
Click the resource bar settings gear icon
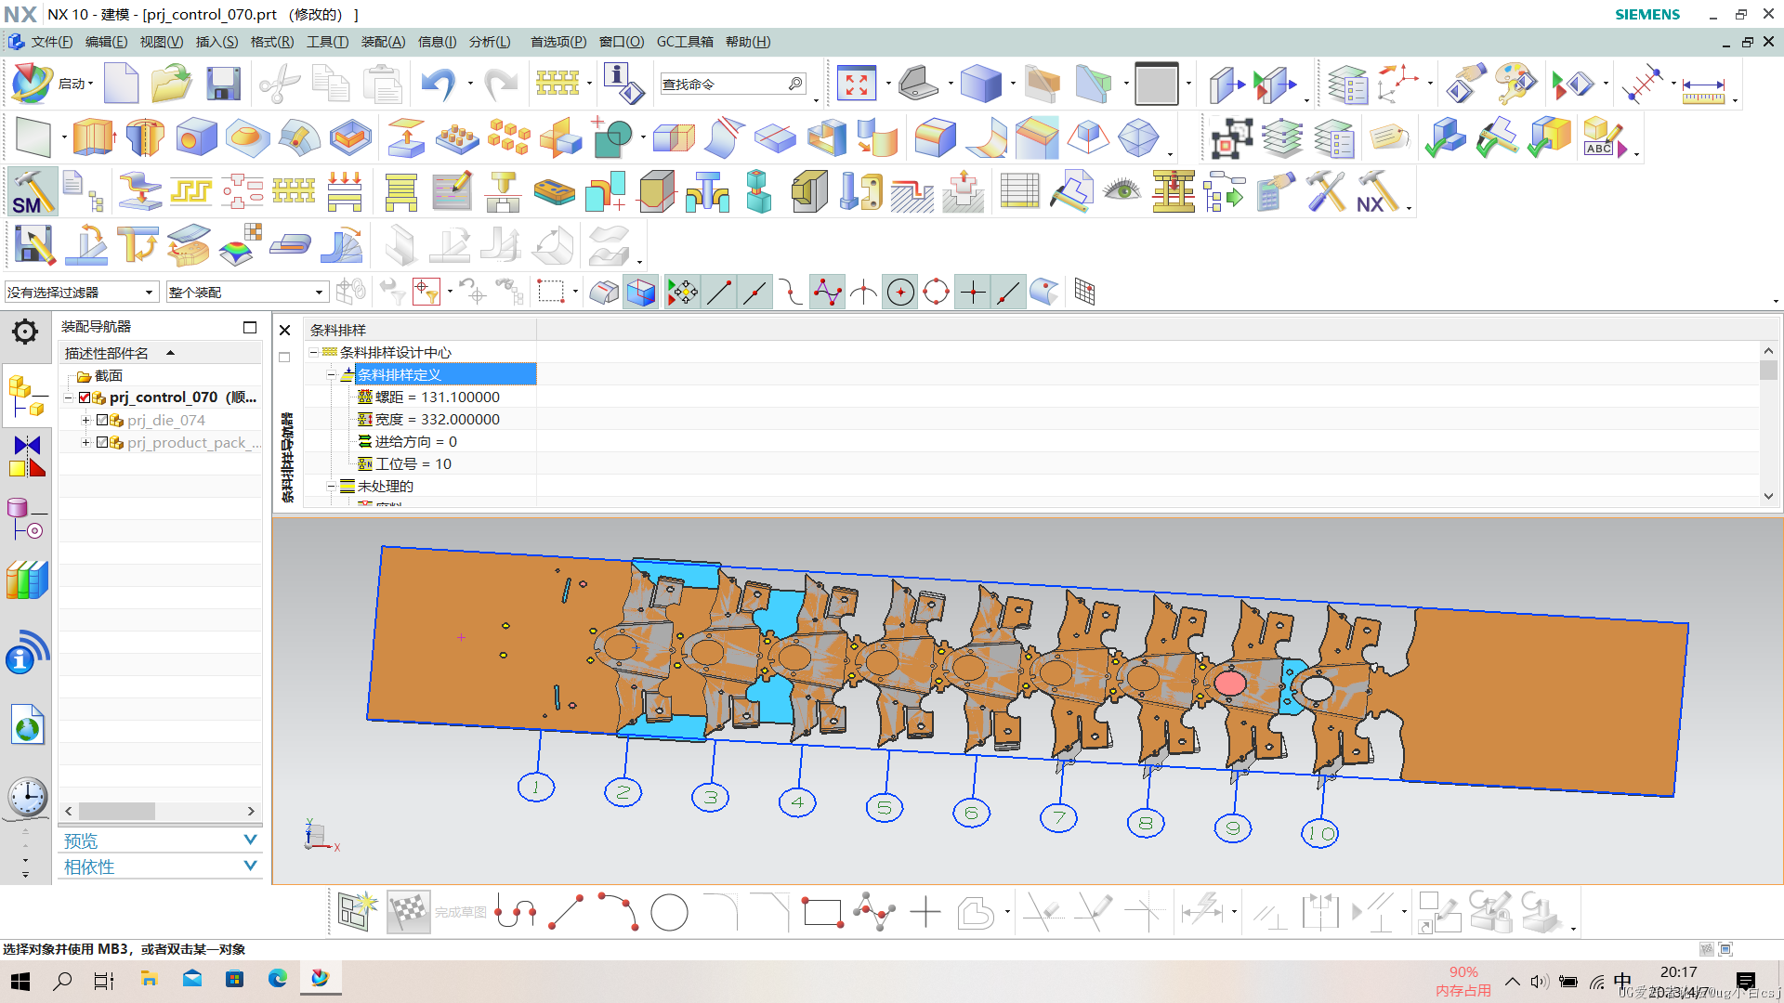pyautogui.click(x=25, y=332)
